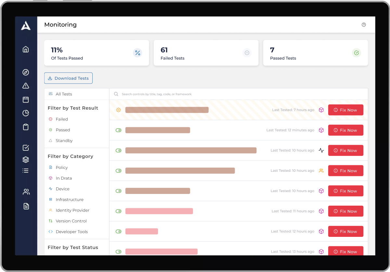Click Fix Now in the 7 hours ago row

pyautogui.click(x=345, y=110)
